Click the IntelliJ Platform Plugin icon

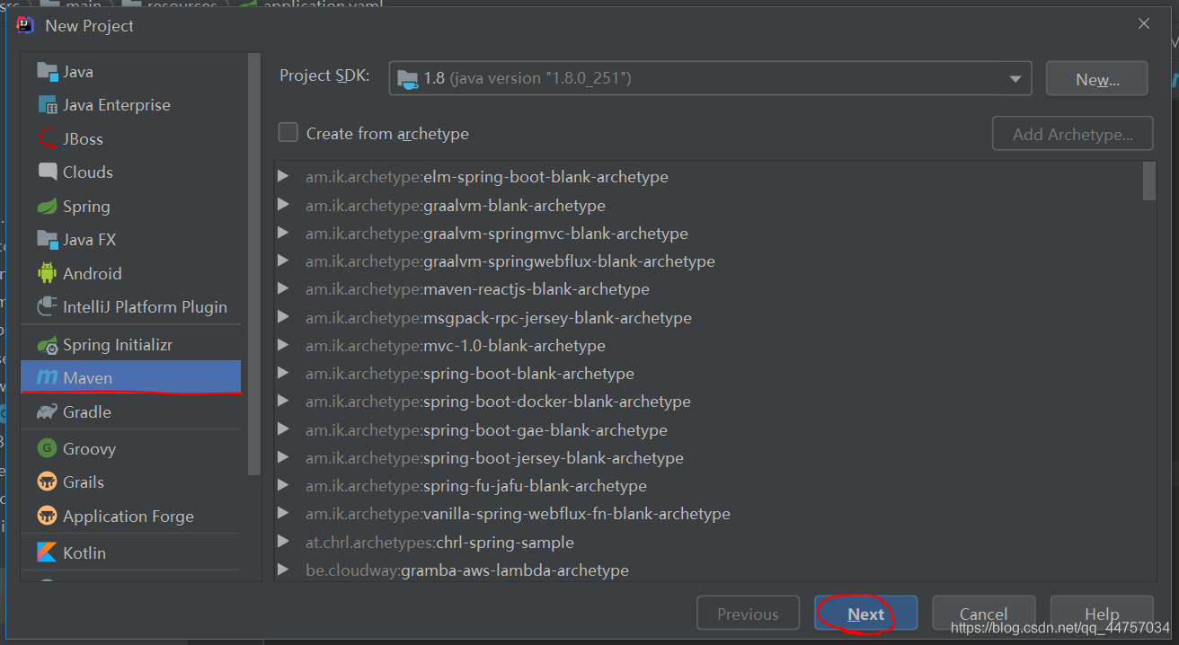point(47,307)
